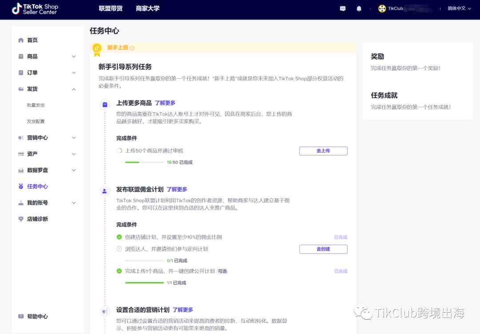Click the 帮助中心 icon
This screenshot has height=334, width=480.
21,316
